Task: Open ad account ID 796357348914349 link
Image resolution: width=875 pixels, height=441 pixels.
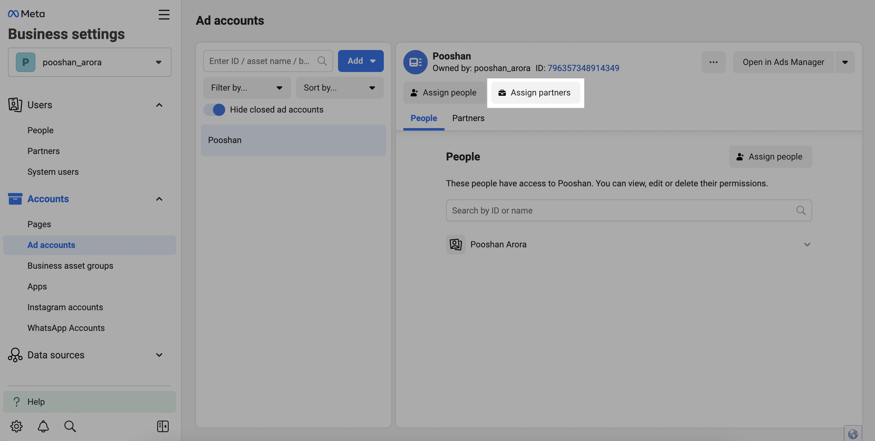Action: (583, 68)
